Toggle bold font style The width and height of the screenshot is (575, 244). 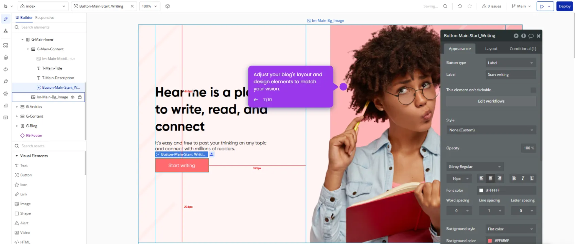tap(514, 178)
